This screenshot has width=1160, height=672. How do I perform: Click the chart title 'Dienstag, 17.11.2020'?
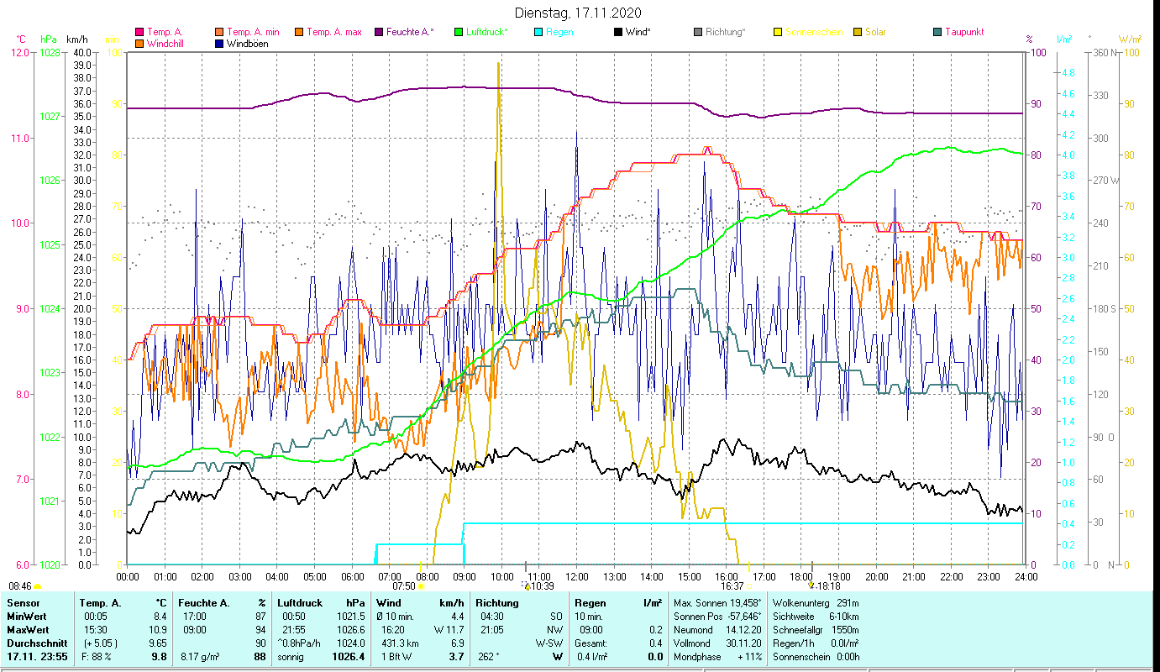pyautogui.click(x=578, y=13)
